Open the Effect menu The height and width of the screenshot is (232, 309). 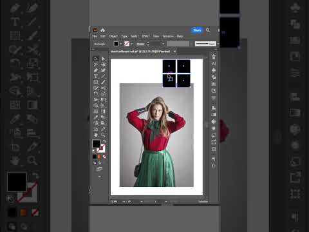145,36
